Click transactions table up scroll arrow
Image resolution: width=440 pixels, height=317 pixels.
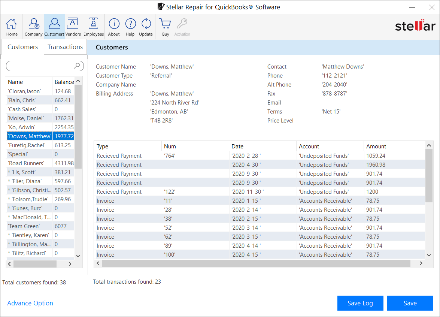tap(429, 145)
